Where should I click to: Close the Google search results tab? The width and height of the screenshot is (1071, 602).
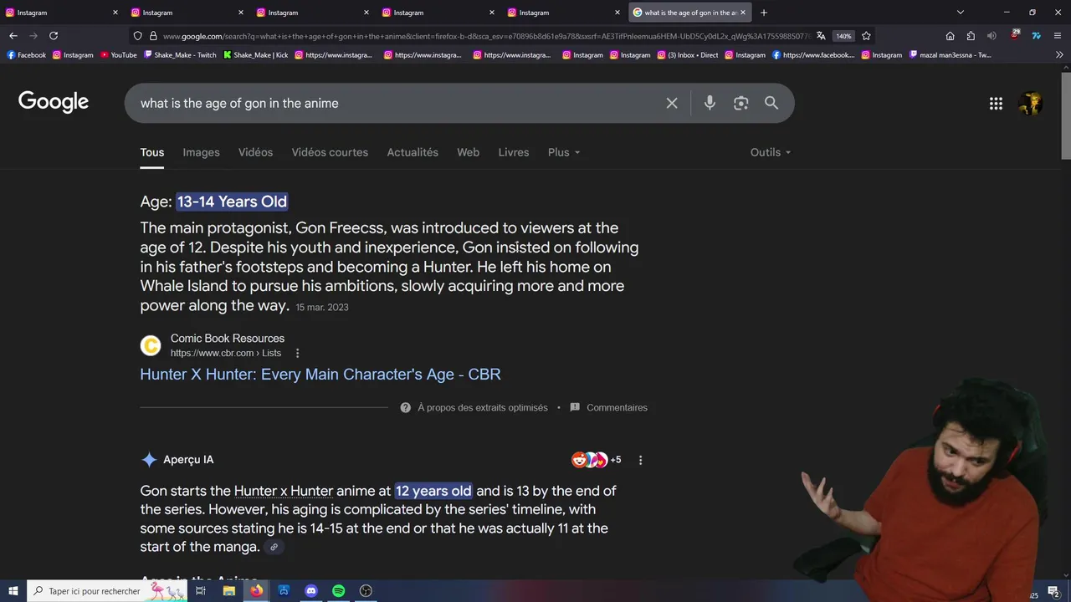[x=742, y=13]
